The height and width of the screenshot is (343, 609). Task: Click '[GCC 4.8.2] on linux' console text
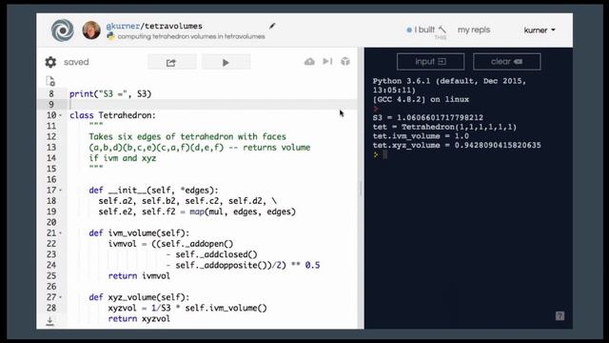[421, 99]
